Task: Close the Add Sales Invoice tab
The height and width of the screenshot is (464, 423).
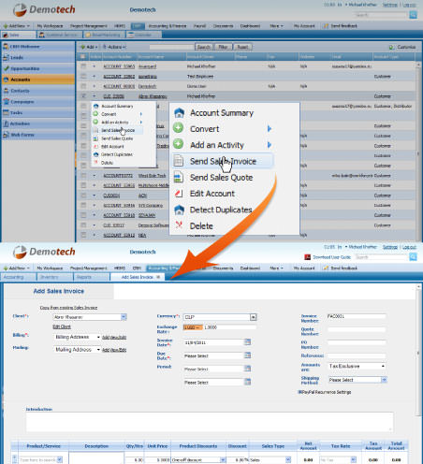Action: [158, 277]
